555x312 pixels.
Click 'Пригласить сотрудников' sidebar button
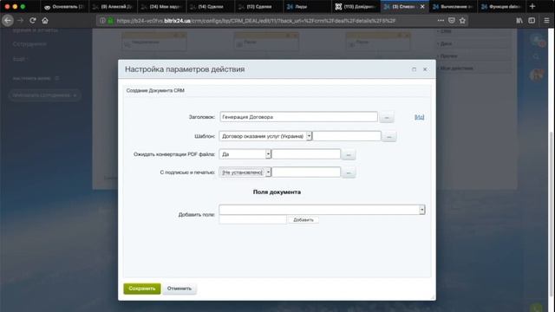(44, 95)
